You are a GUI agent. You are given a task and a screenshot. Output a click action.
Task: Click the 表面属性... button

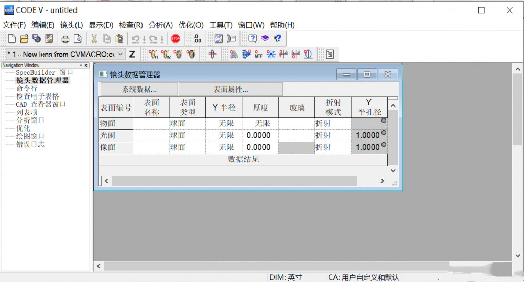(x=231, y=90)
